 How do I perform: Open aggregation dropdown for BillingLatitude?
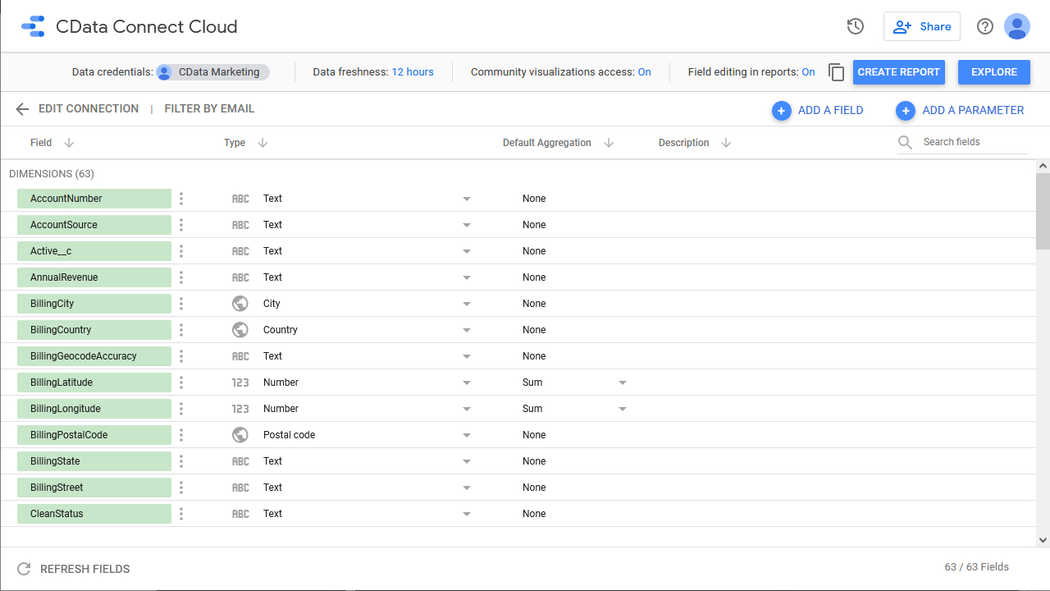(x=623, y=383)
